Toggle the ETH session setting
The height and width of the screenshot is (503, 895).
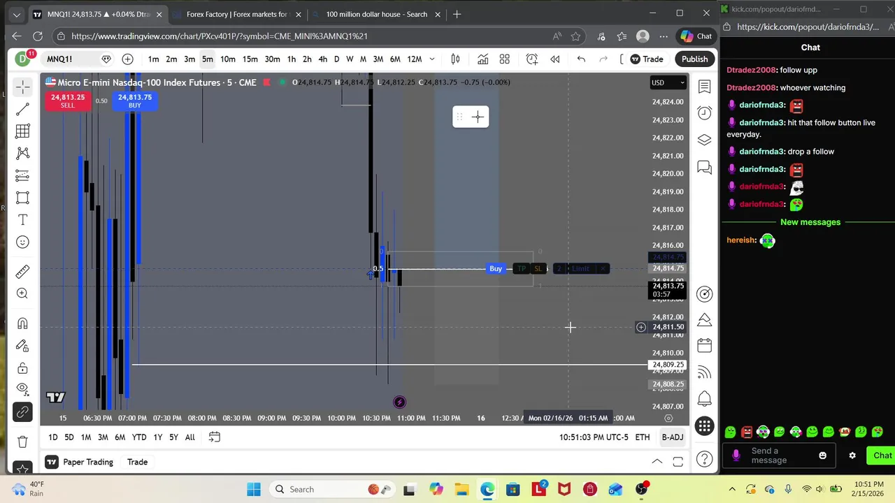[x=642, y=437]
